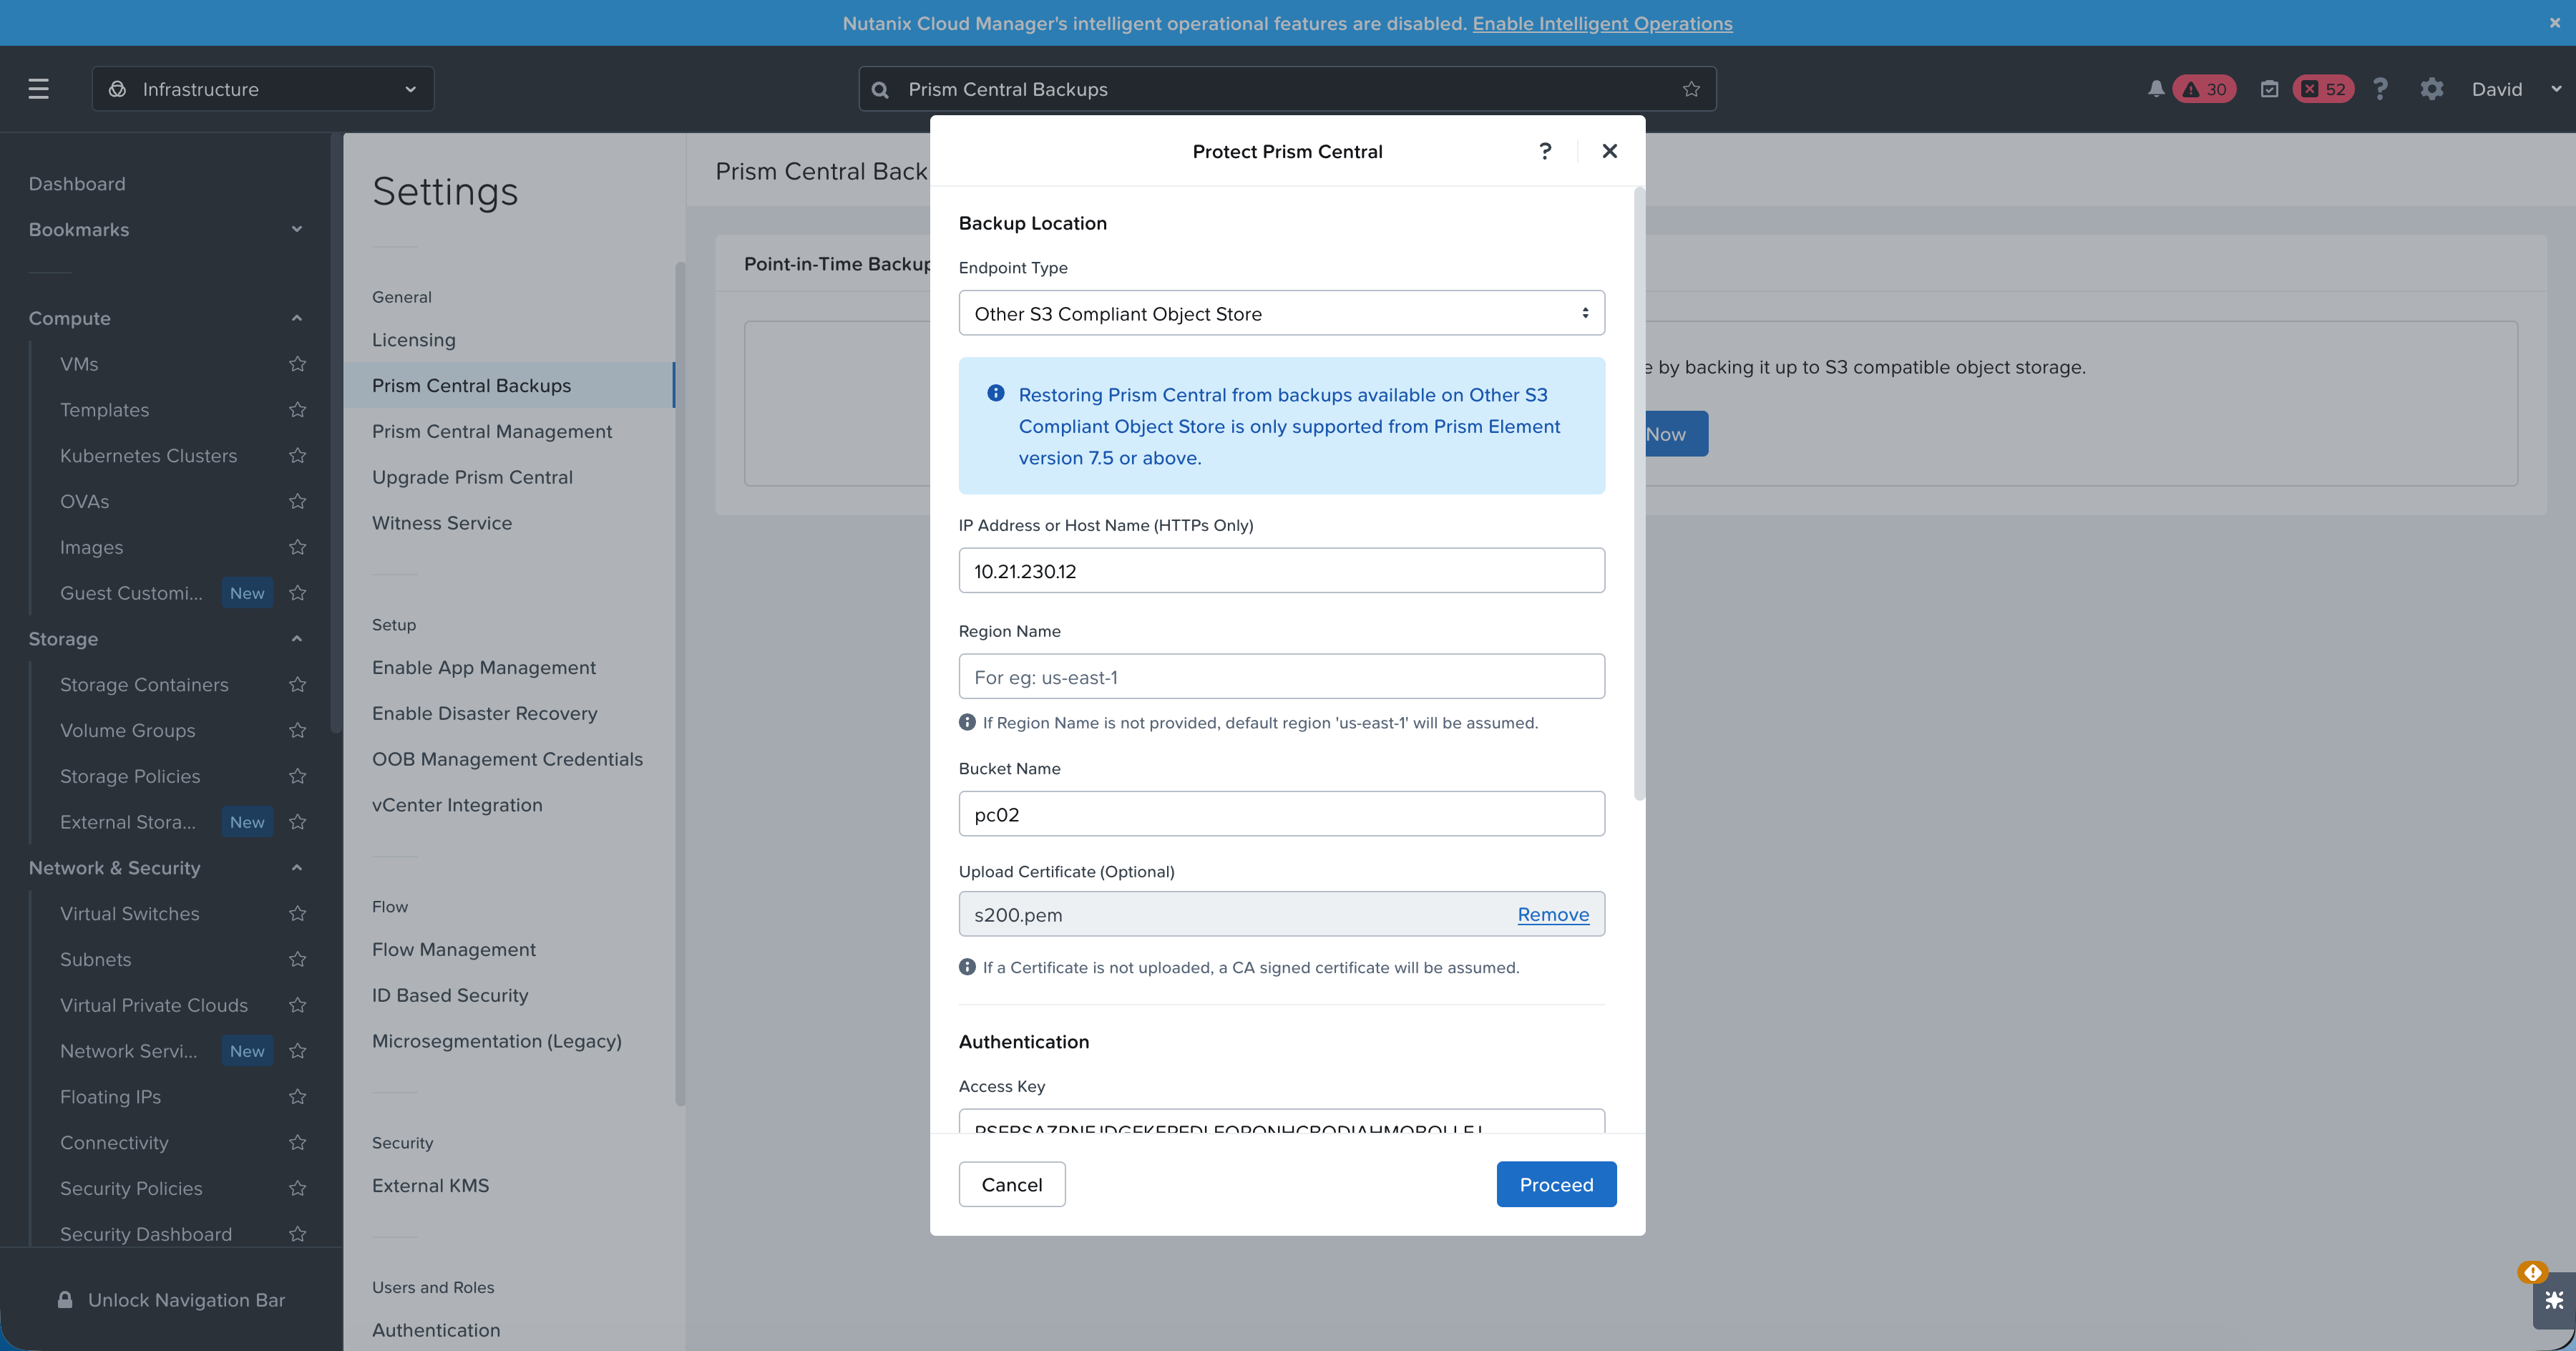2576x1351 pixels.
Task: Open the tasks clipboard icon
Action: 2269,89
